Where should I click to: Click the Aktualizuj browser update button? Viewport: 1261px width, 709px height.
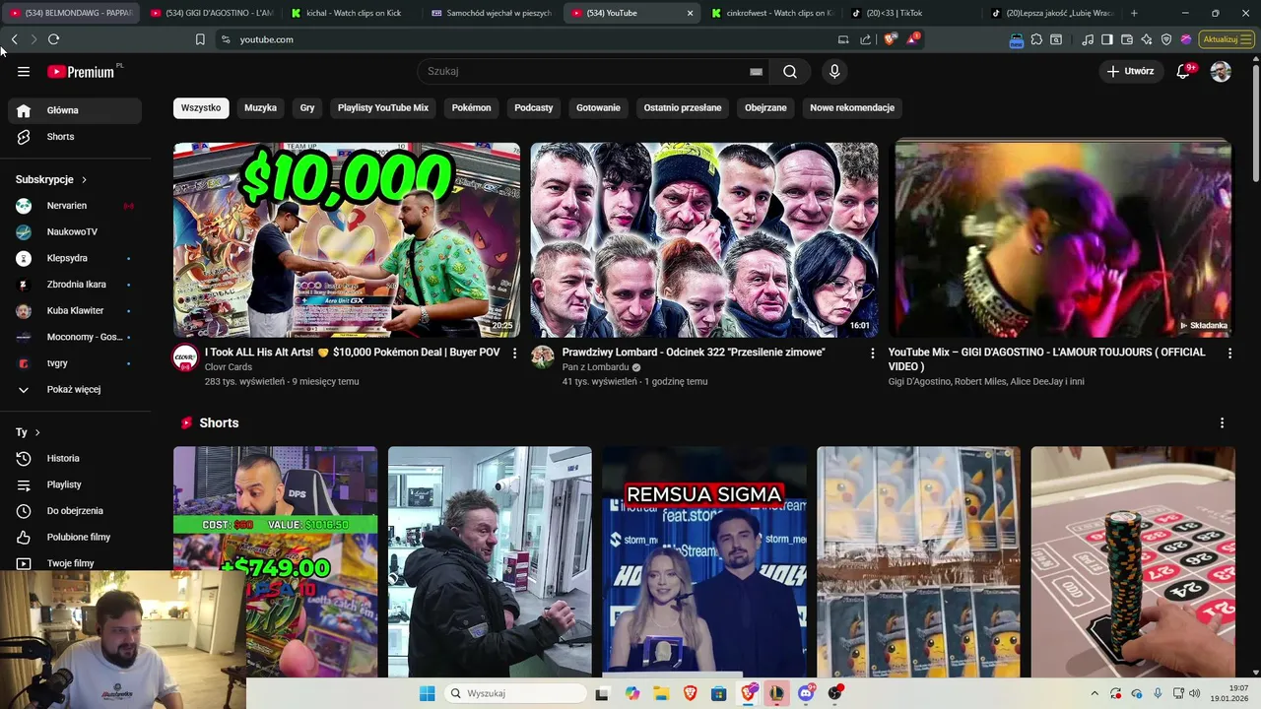[x=1227, y=39]
